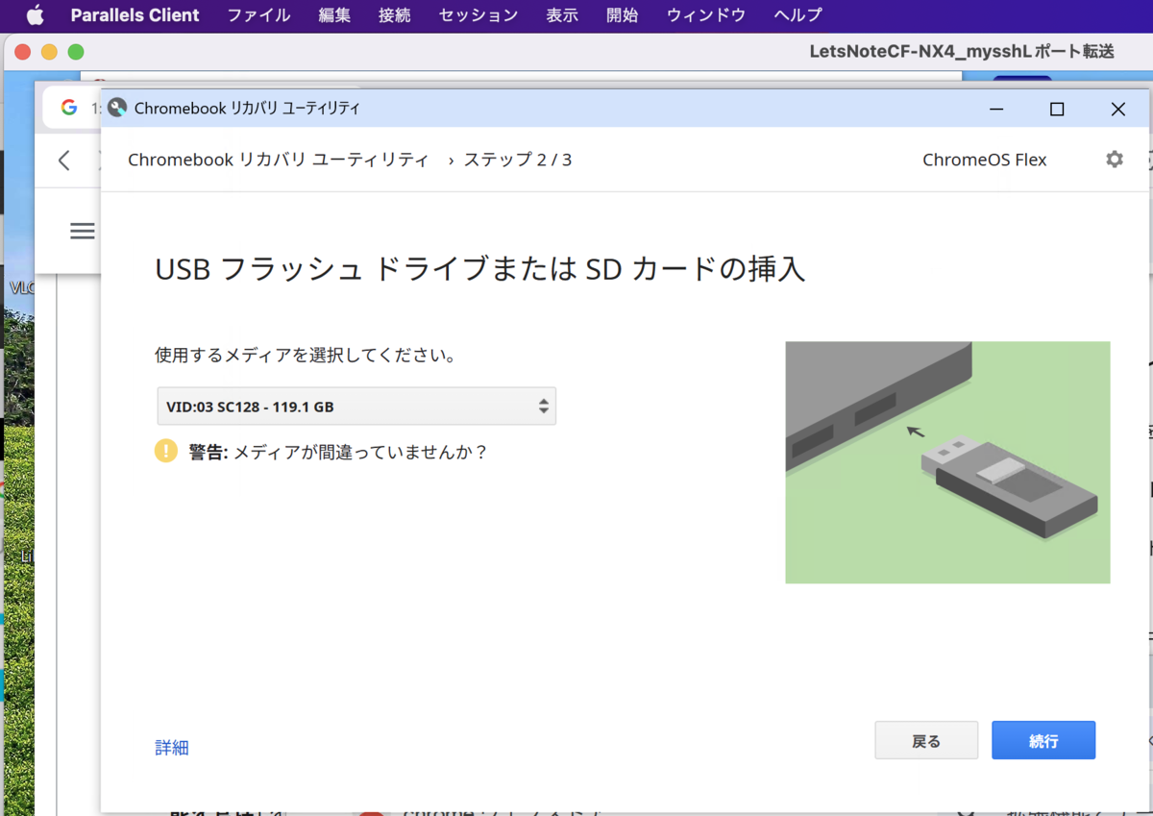
Task: Open the hamburger menu in browser window
Action: (83, 231)
